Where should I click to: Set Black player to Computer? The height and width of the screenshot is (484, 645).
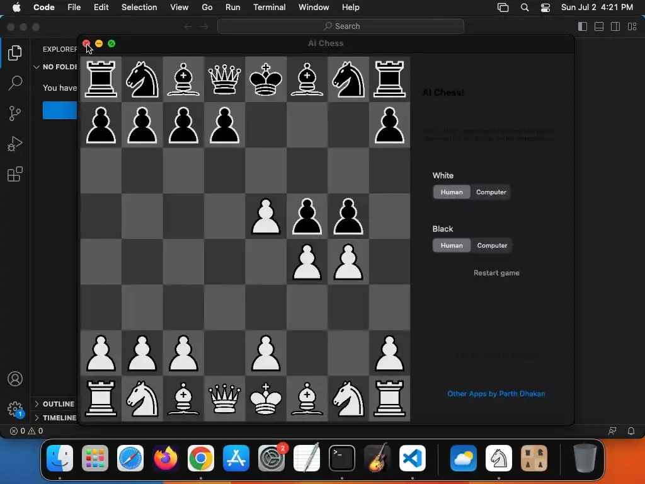pos(492,246)
